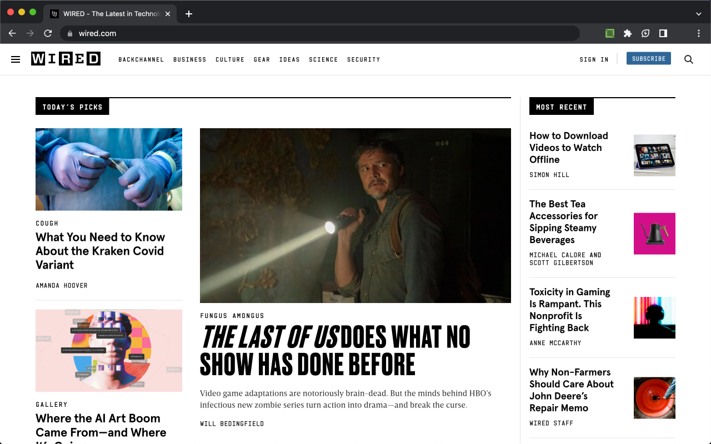Click the AI art collage image

coord(109,350)
